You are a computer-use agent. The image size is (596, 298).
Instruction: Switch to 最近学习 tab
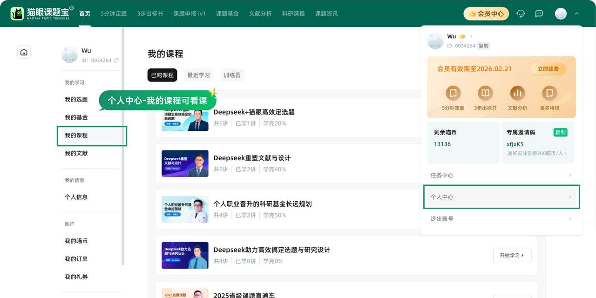point(198,75)
